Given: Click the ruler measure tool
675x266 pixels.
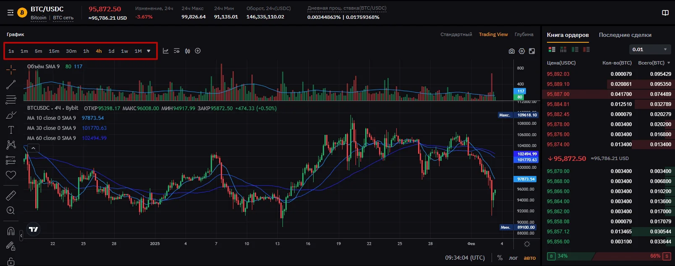Looking at the screenshot, I should 11,195.
